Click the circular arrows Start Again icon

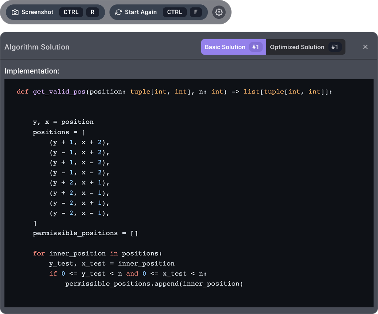pos(119,12)
